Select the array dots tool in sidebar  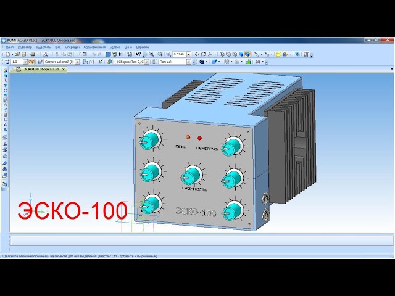(5, 90)
